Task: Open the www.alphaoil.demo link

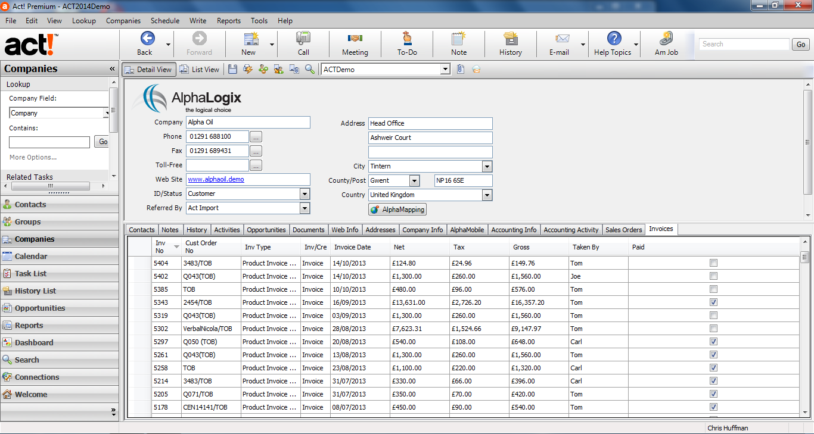Action: pos(216,179)
